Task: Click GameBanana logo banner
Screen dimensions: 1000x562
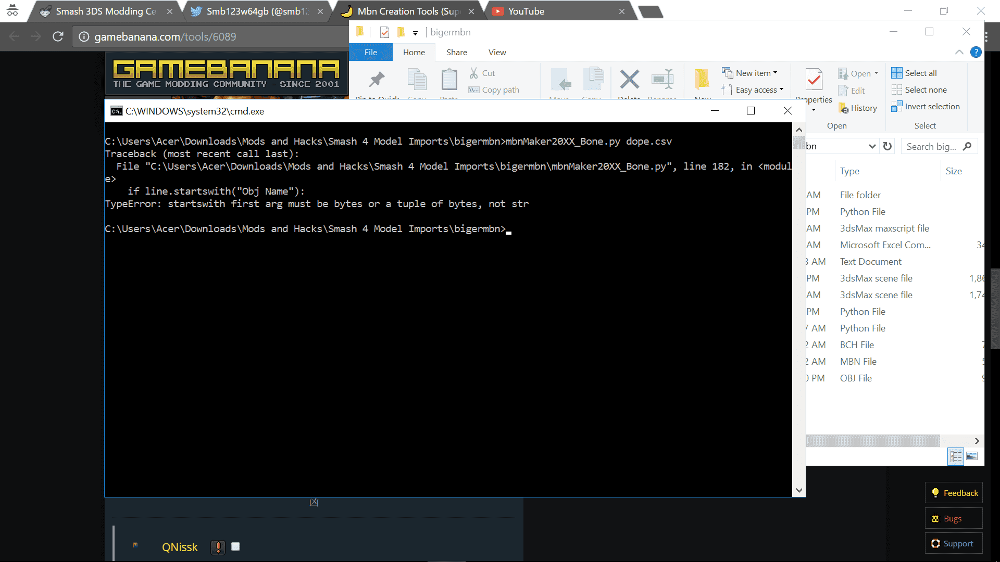Action: [226, 74]
